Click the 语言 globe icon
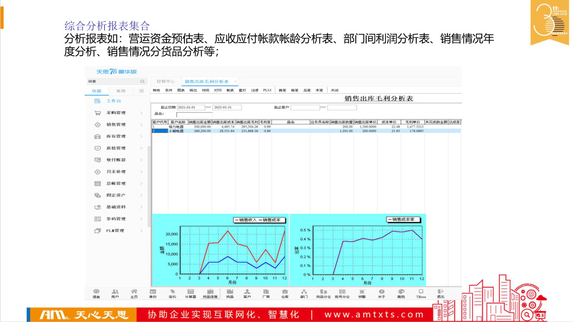This screenshot has width=573, height=322. 96,292
